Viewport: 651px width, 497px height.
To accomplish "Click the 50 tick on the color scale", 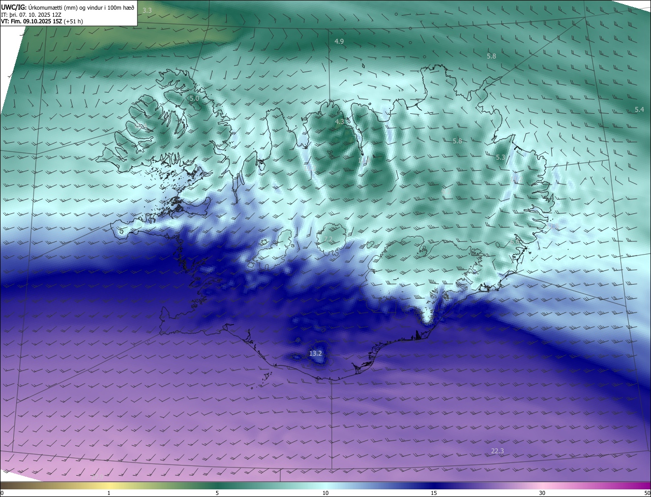I will tap(647, 493).
